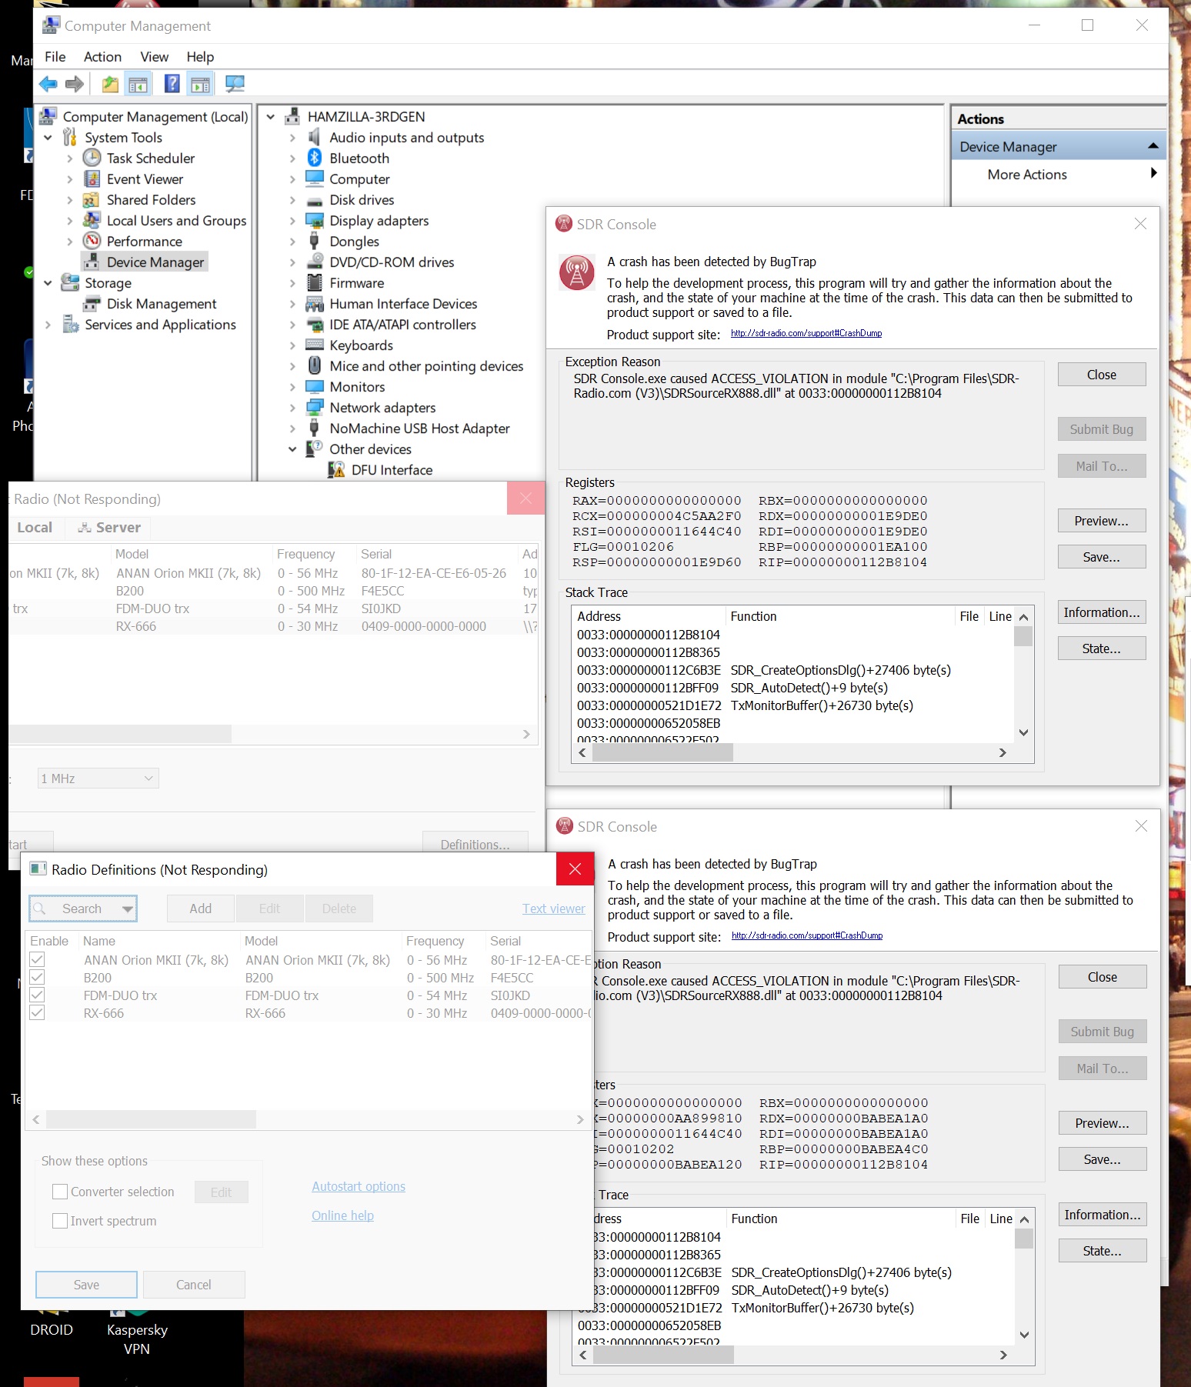Viewport: 1191px width, 1387px height.
Task: Select the Event Viewer icon in tree
Action: (x=92, y=179)
